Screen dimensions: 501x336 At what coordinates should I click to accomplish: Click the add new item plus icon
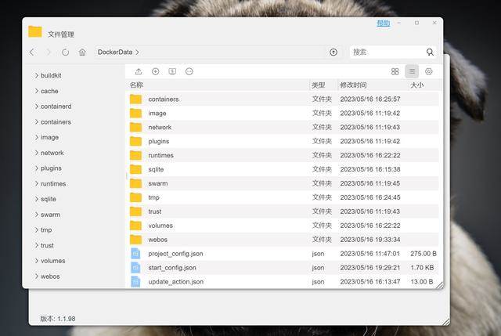(156, 71)
